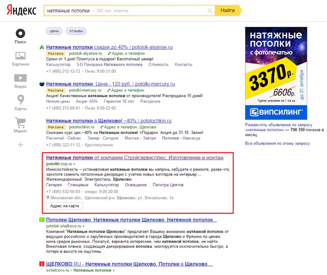Screen dimensions: 327x275
Task: Click Замер - Сегодня sitelink
Action: pyautogui.click(x=103, y=138)
